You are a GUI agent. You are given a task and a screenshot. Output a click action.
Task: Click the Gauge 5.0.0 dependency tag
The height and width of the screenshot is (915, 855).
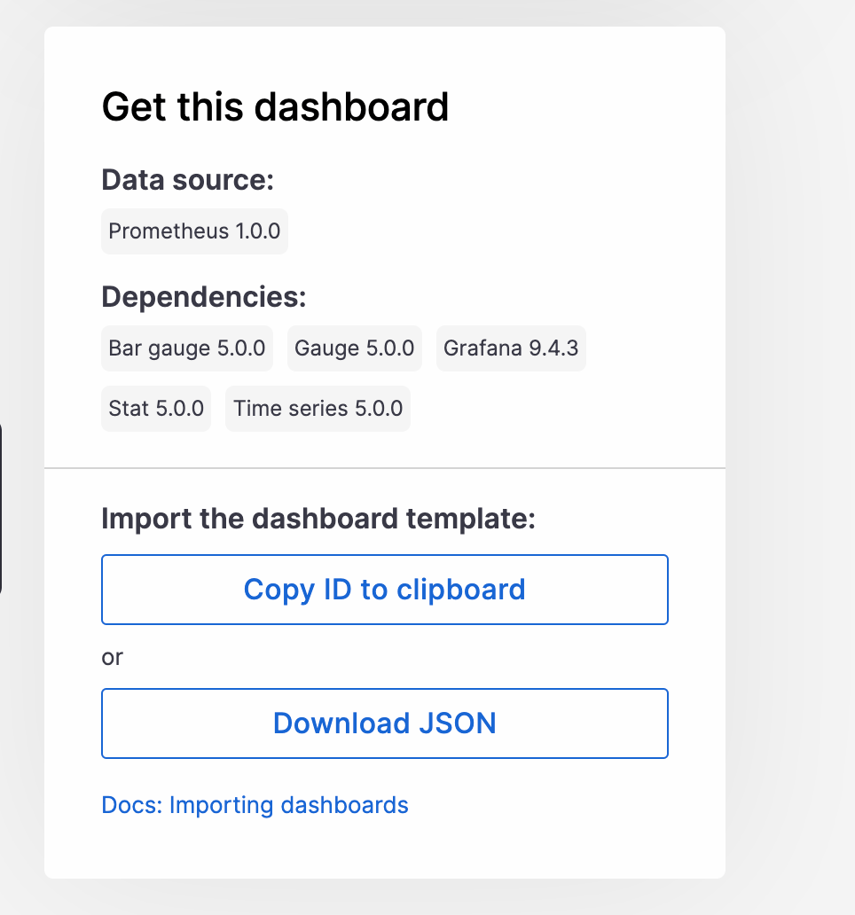point(354,348)
